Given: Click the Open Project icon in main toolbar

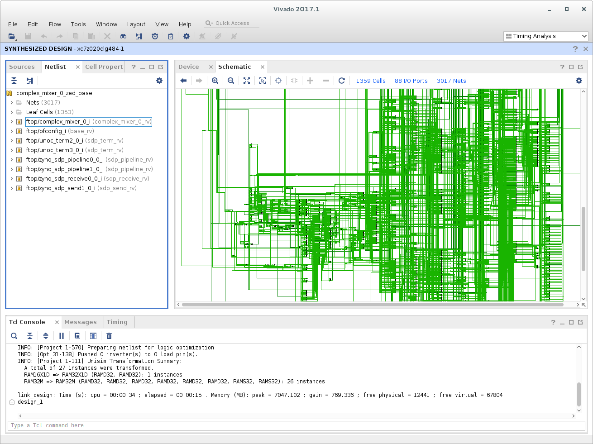Looking at the screenshot, I should [12, 36].
